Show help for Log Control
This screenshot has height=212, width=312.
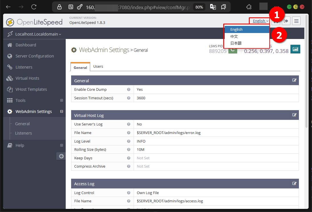click(129, 193)
